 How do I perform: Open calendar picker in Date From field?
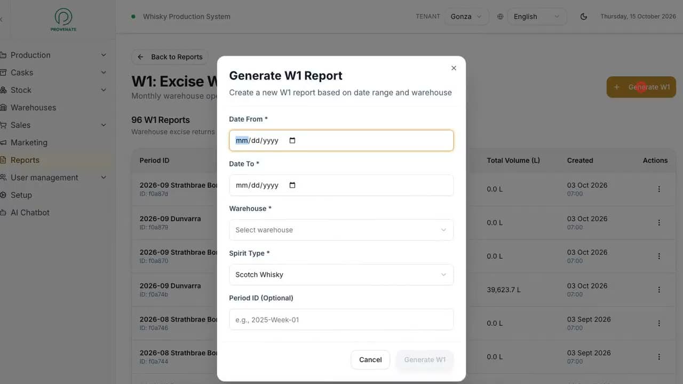tap(292, 141)
